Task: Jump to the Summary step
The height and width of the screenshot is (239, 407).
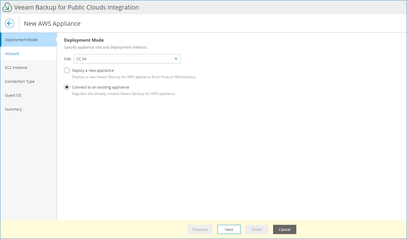Action: click(x=13, y=109)
